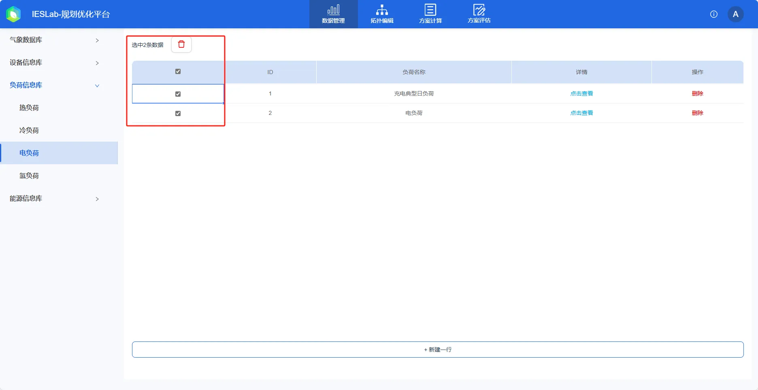Image resolution: width=758 pixels, height=390 pixels.
Task: Click the ID column header
Action: click(270, 72)
